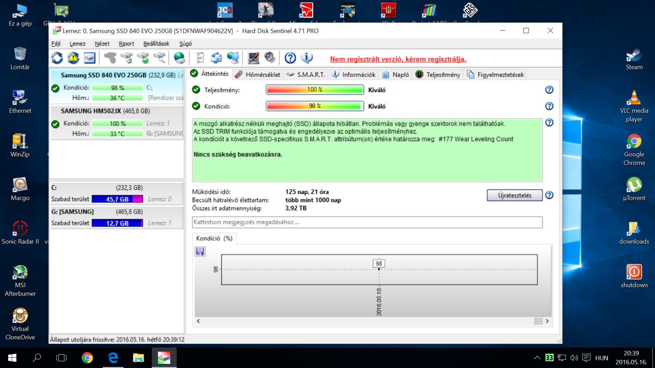This screenshot has height=368, width=655.
Task: Click the Windows Start button
Action: (12, 358)
